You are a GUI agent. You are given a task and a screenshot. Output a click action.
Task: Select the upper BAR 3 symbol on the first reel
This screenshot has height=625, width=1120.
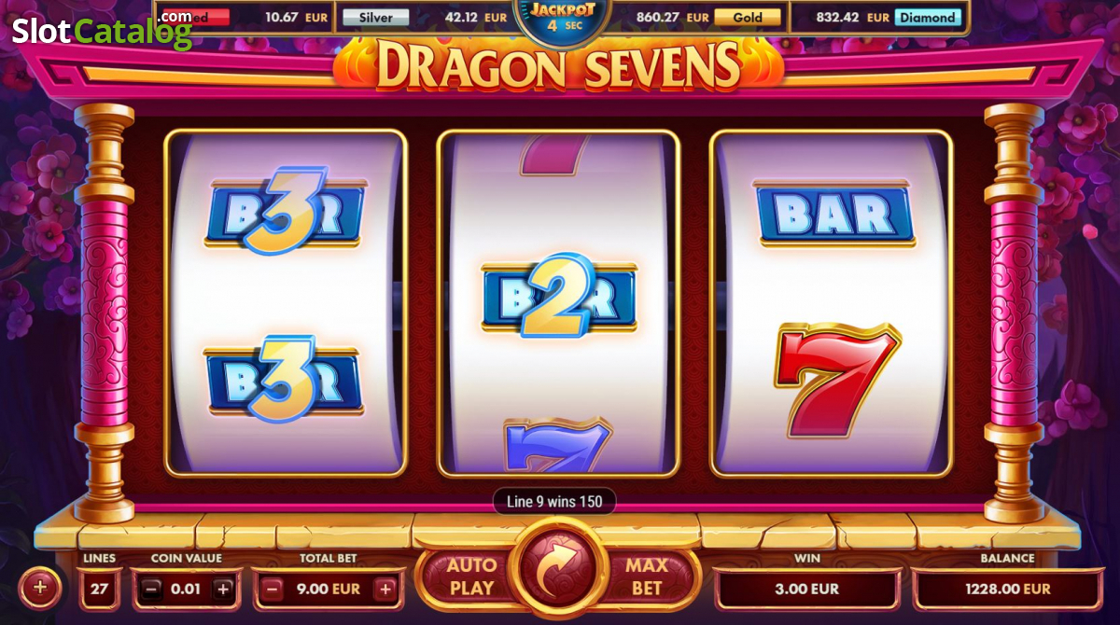click(x=284, y=211)
